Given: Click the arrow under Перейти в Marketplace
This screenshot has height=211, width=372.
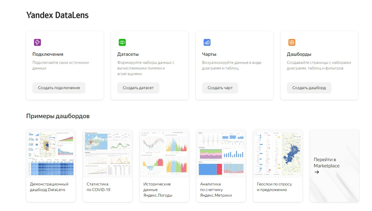Looking at the screenshot, I should (x=317, y=172).
